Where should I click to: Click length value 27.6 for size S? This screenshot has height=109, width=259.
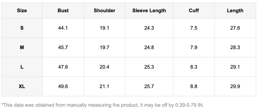[235, 28]
